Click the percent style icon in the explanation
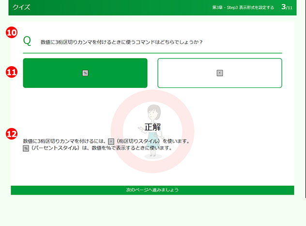The width and height of the screenshot is (306, 226). tap(26, 148)
